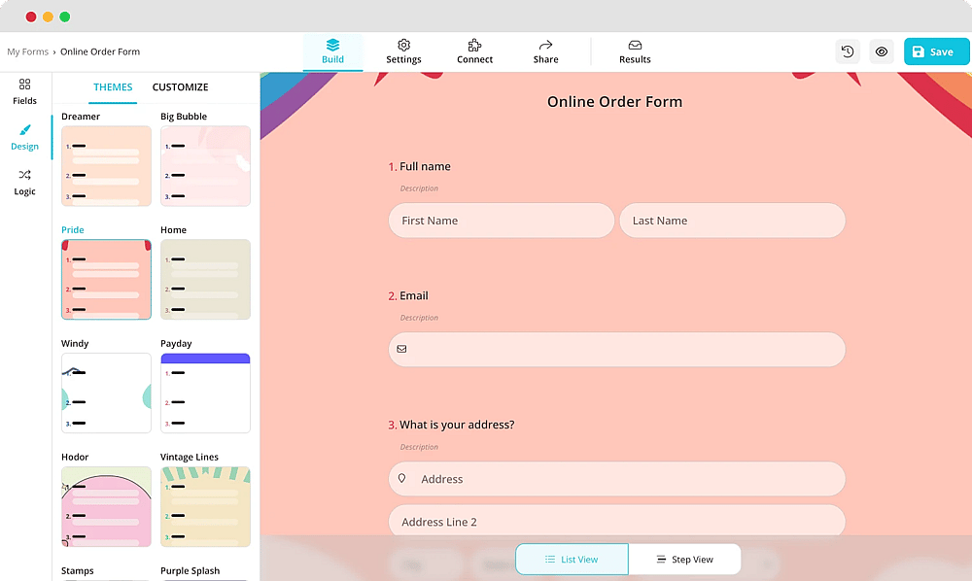Select the Windy theme thumbnail

coord(106,393)
